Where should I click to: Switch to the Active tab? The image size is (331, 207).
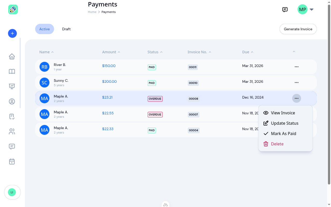44,29
